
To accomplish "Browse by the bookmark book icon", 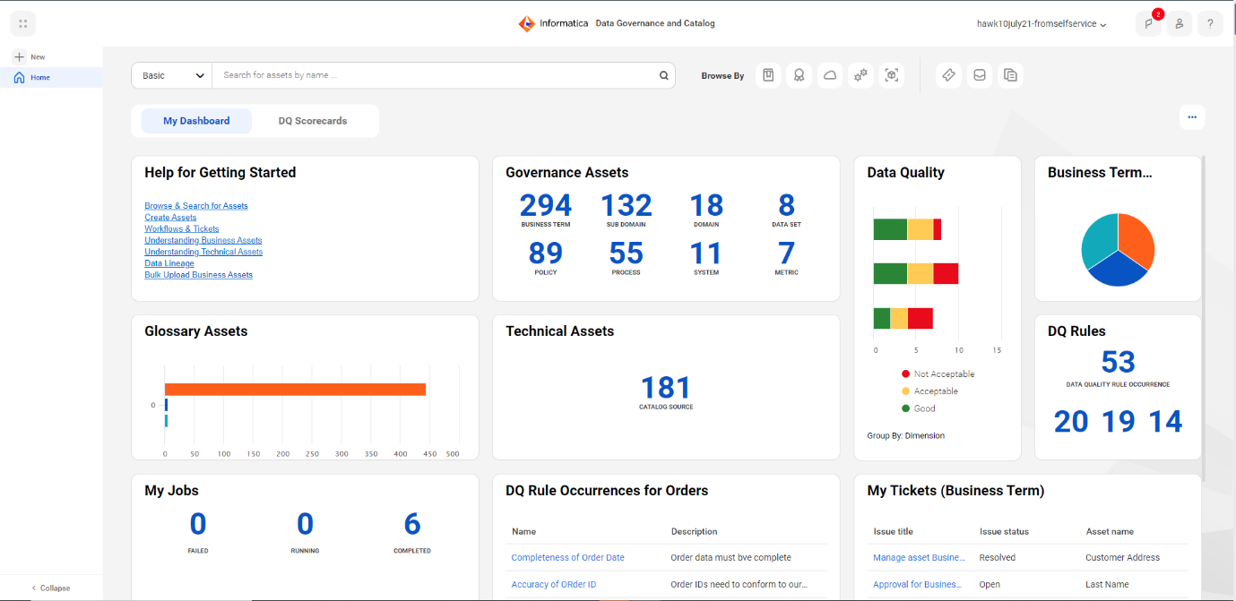I will [768, 75].
